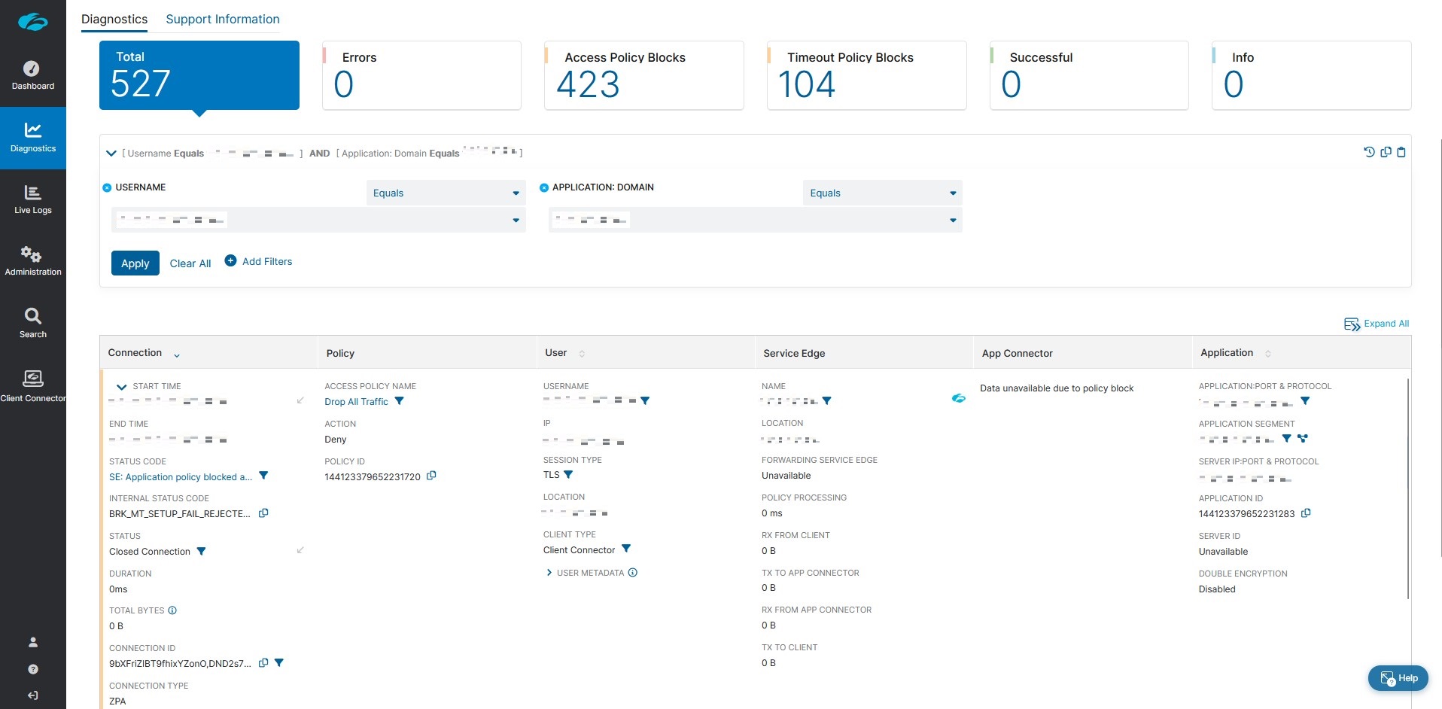
Task: Show User Metadata info tooltip
Action: point(633,572)
